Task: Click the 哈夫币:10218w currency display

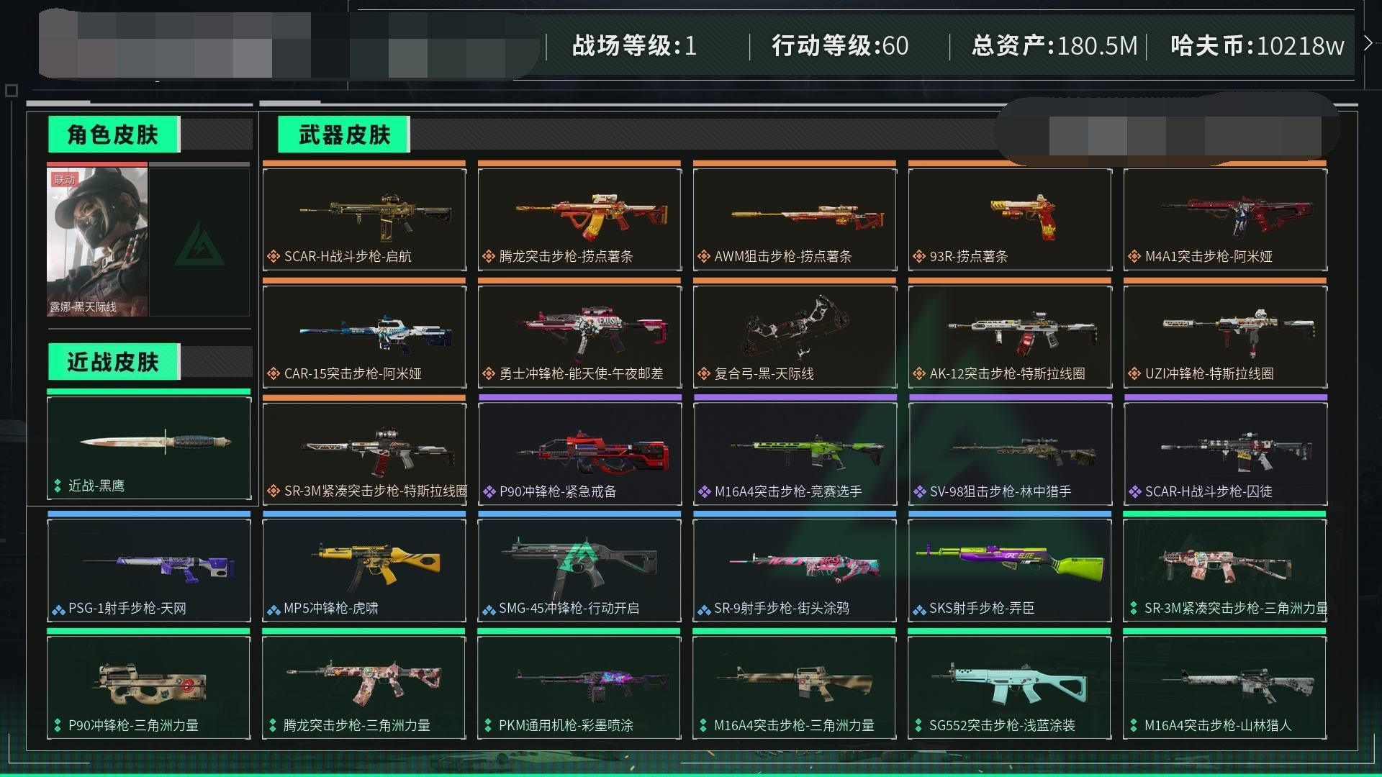Action: coord(1257,46)
